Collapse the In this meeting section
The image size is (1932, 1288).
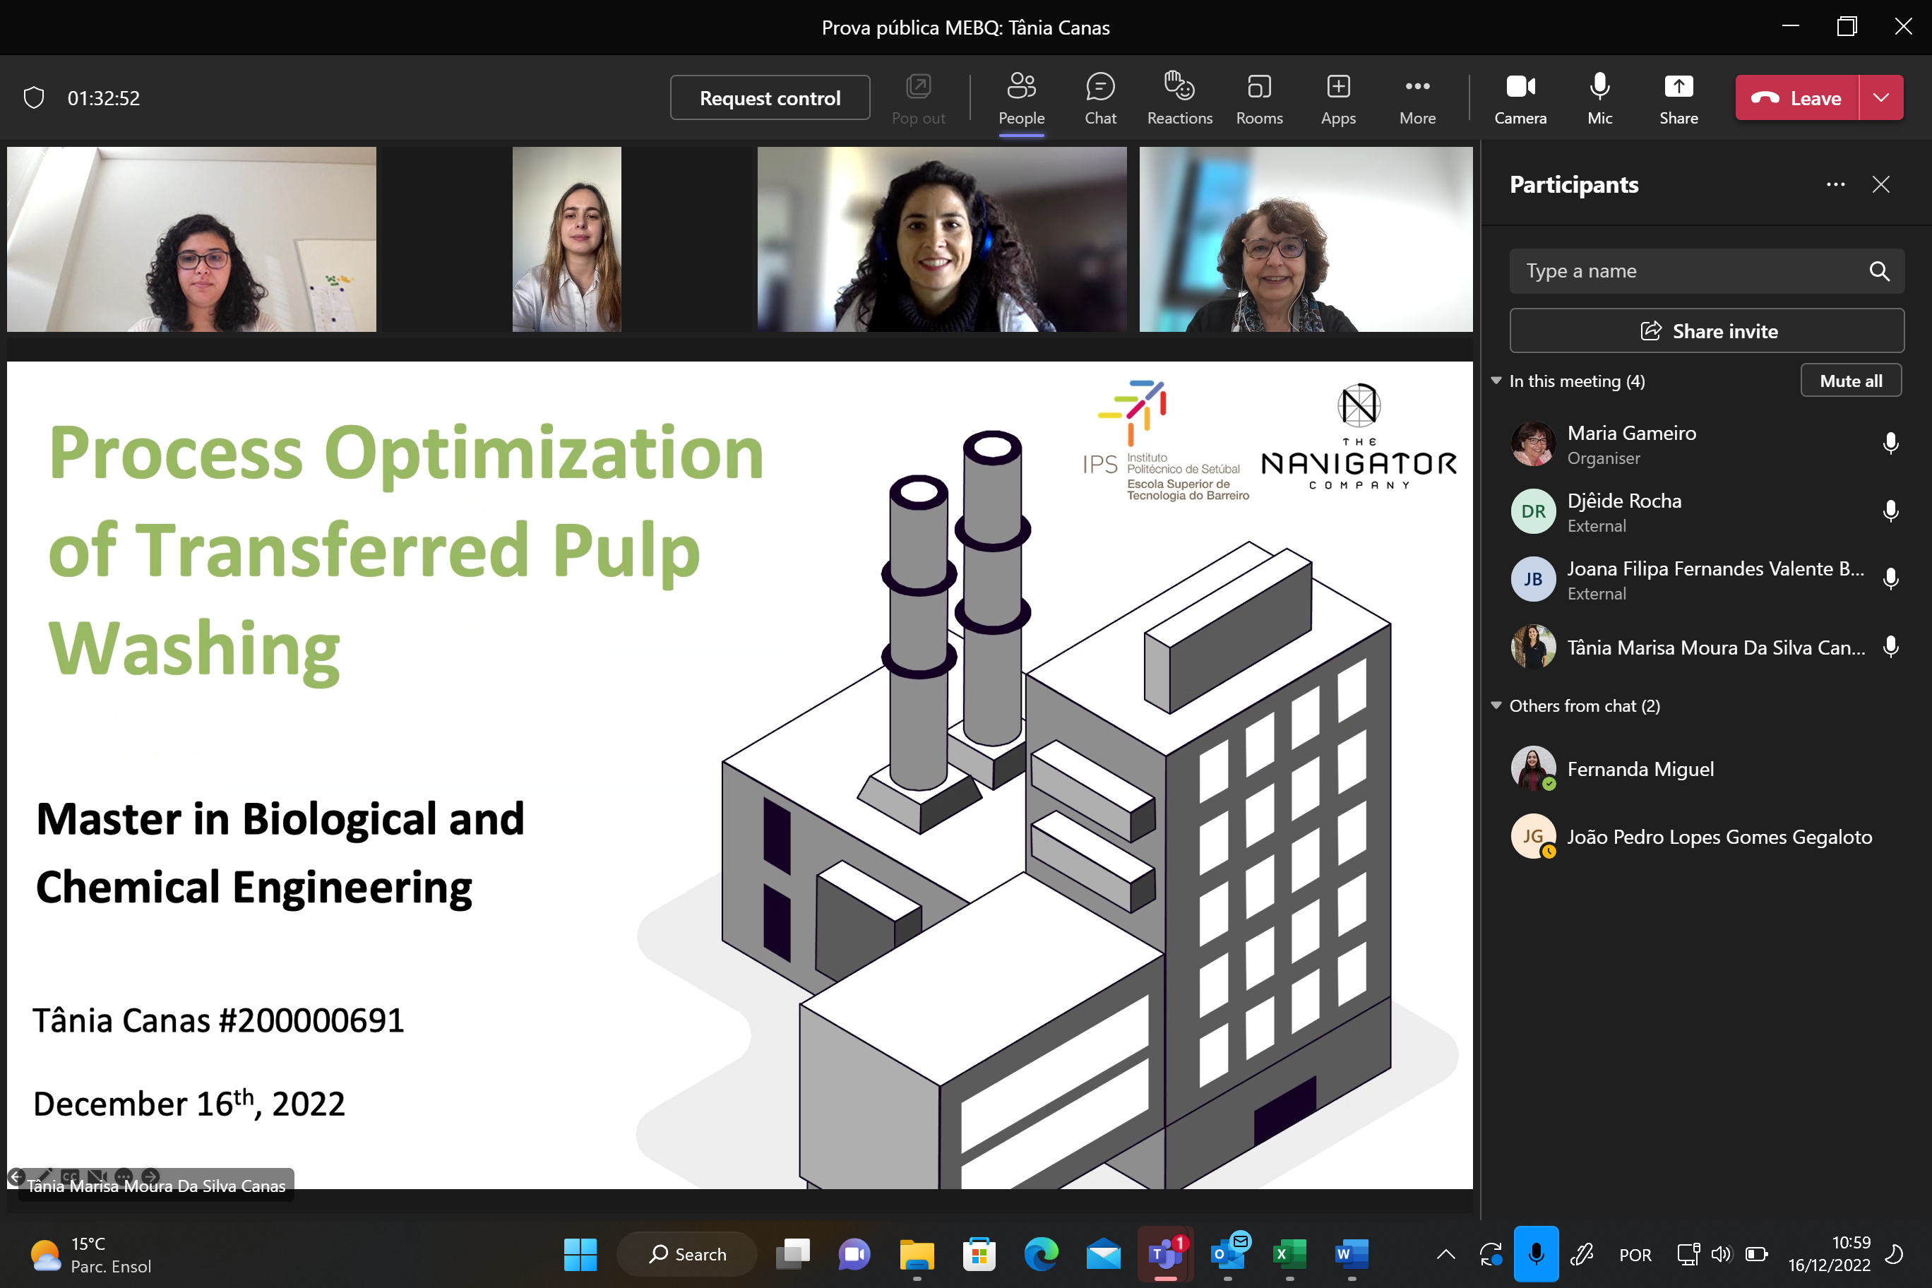1496,381
